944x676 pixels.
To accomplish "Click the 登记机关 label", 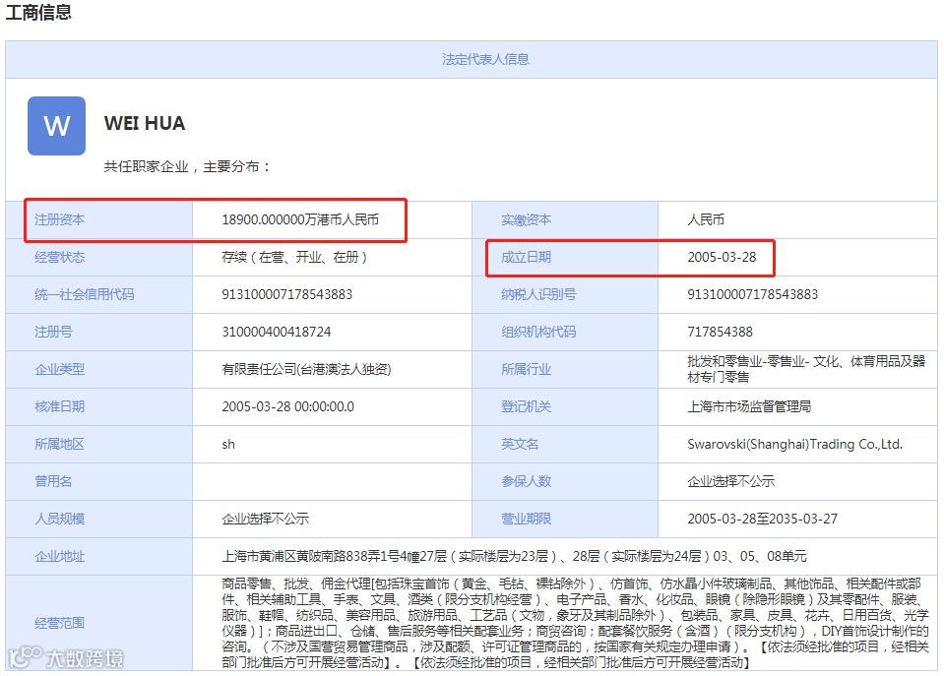I will tap(527, 406).
